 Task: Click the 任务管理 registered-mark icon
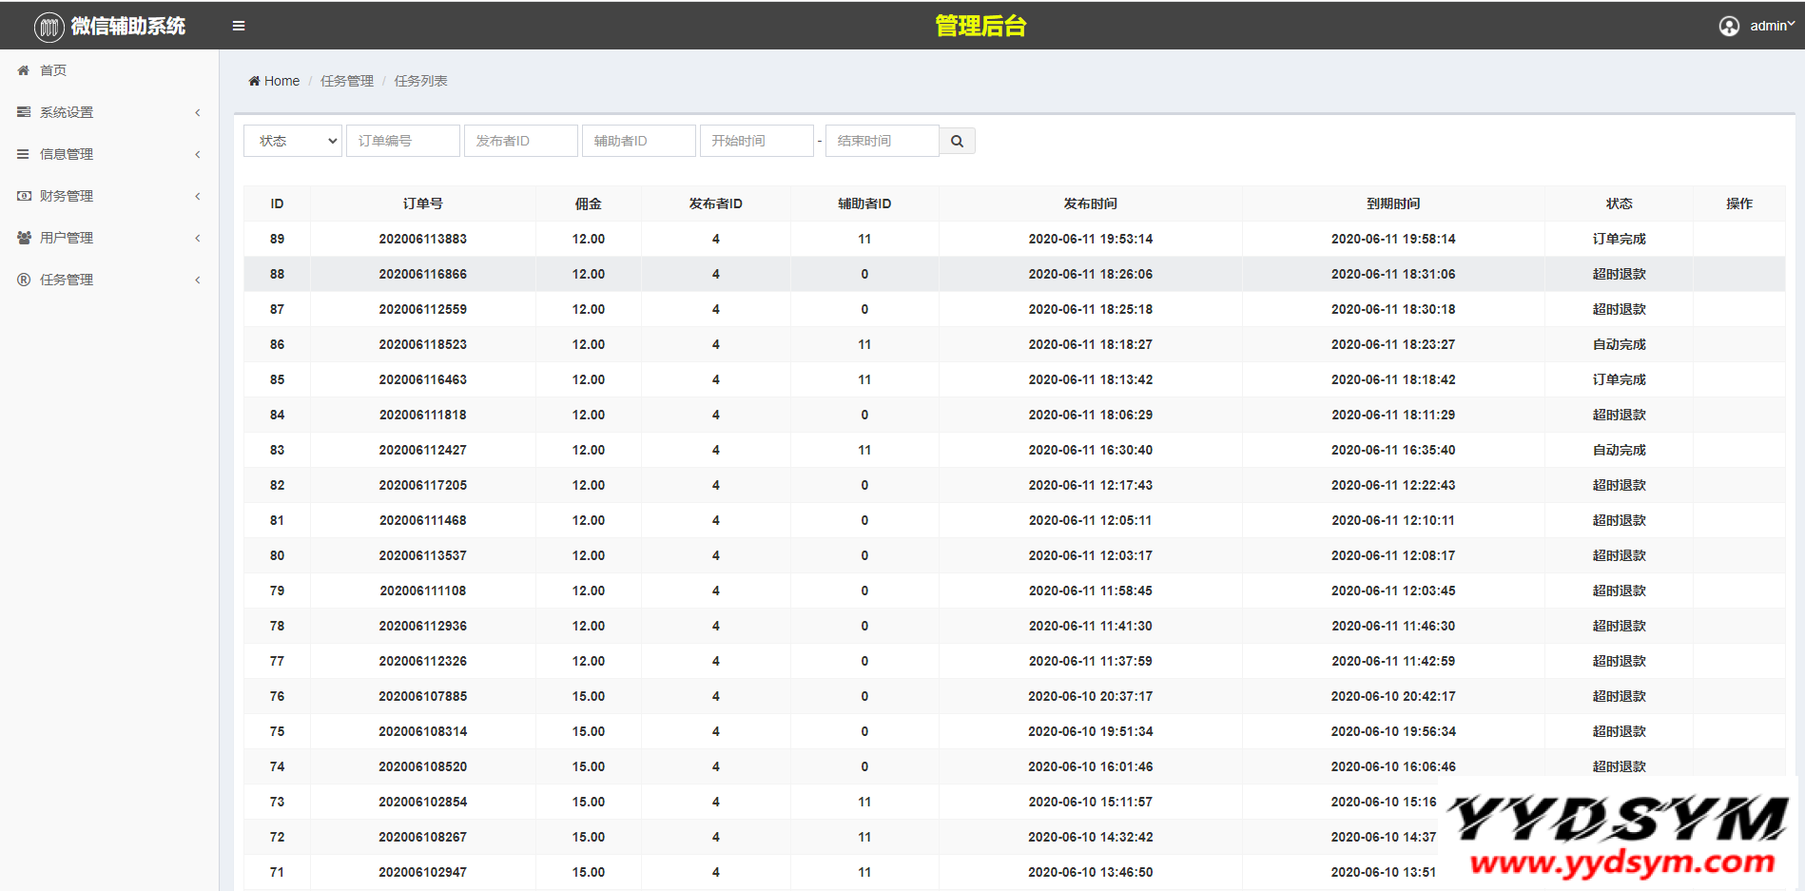[x=24, y=280]
